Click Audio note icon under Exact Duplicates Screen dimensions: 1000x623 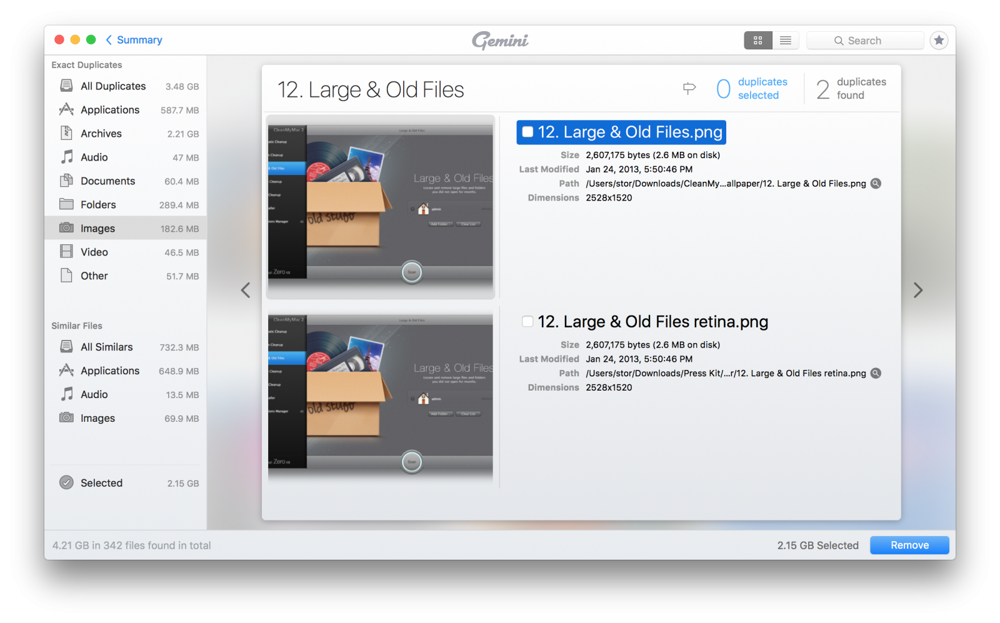(x=66, y=157)
